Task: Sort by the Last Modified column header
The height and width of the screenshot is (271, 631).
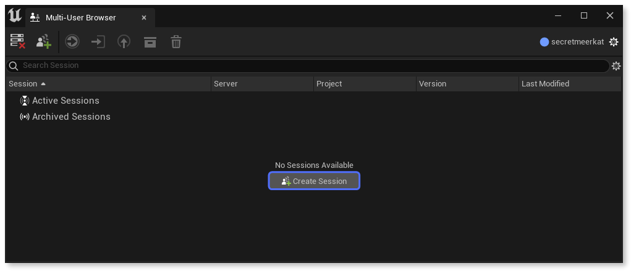Action: (x=570, y=83)
